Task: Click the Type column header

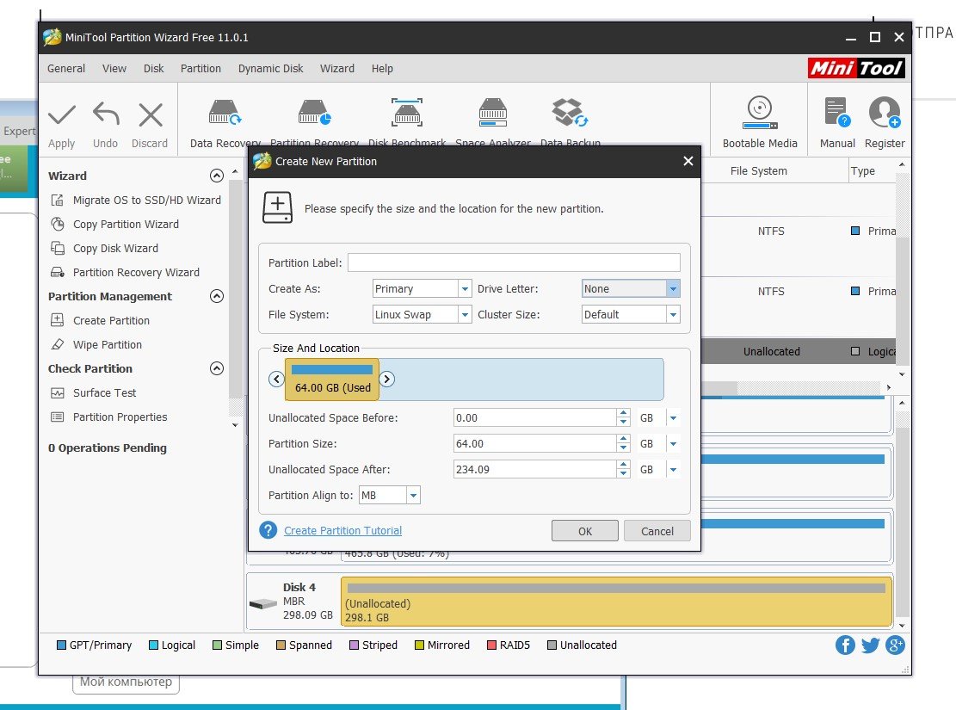Action: (863, 171)
